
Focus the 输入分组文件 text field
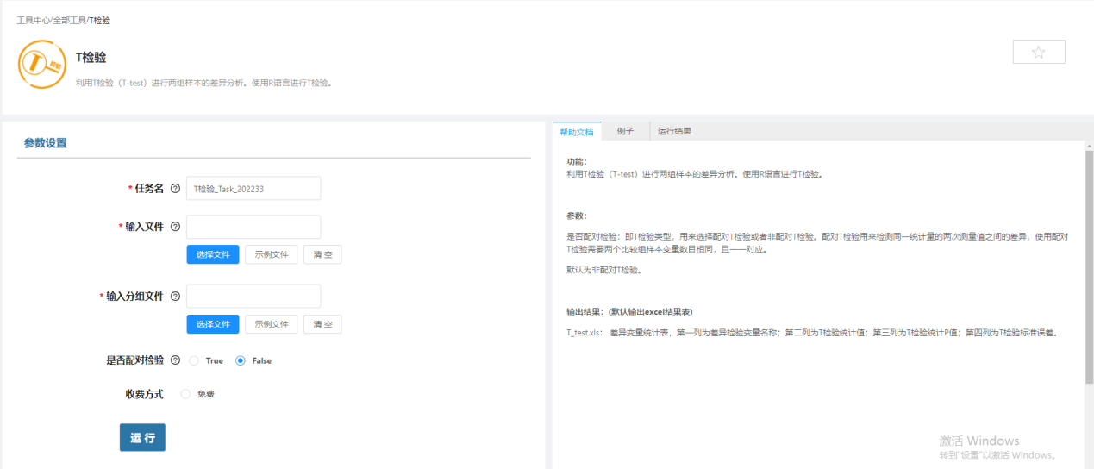[253, 297]
